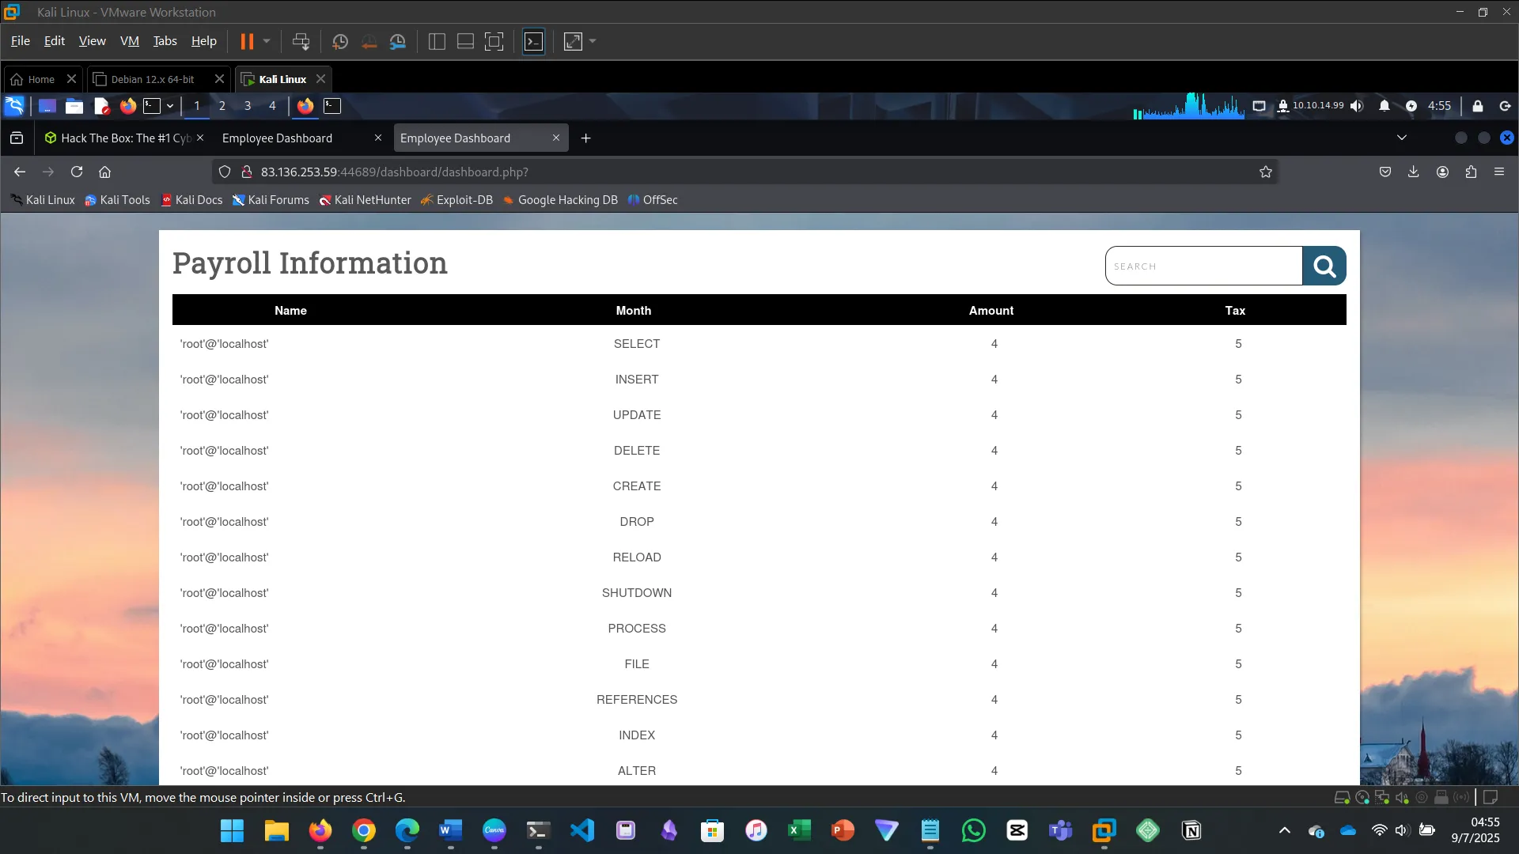Click the Firefox home button
The height and width of the screenshot is (854, 1519).
[x=104, y=172]
